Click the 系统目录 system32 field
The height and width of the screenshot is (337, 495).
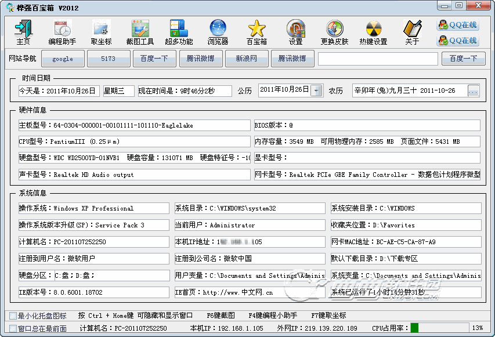(x=250, y=208)
